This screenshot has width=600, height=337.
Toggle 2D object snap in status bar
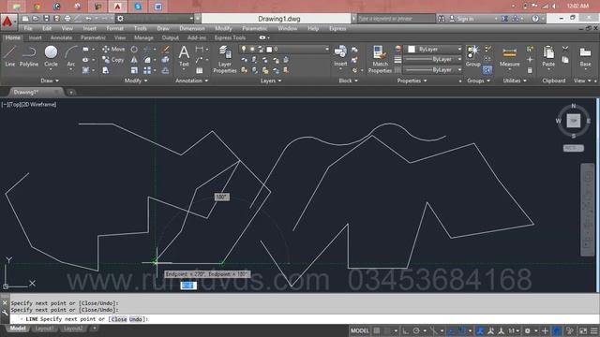point(462,330)
